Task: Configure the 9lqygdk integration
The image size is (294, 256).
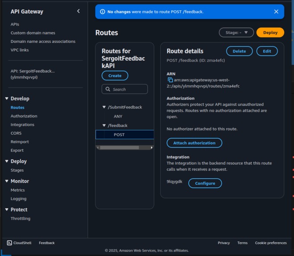Action: tap(205, 183)
